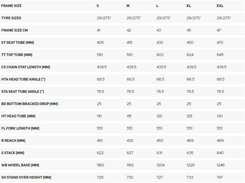Select the S size column header
245x183 pixels.
click(x=98, y=6)
